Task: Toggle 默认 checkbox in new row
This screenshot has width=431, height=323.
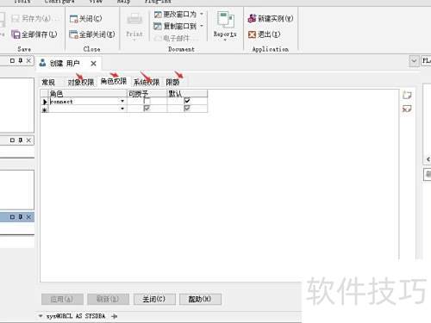Action: (187, 109)
